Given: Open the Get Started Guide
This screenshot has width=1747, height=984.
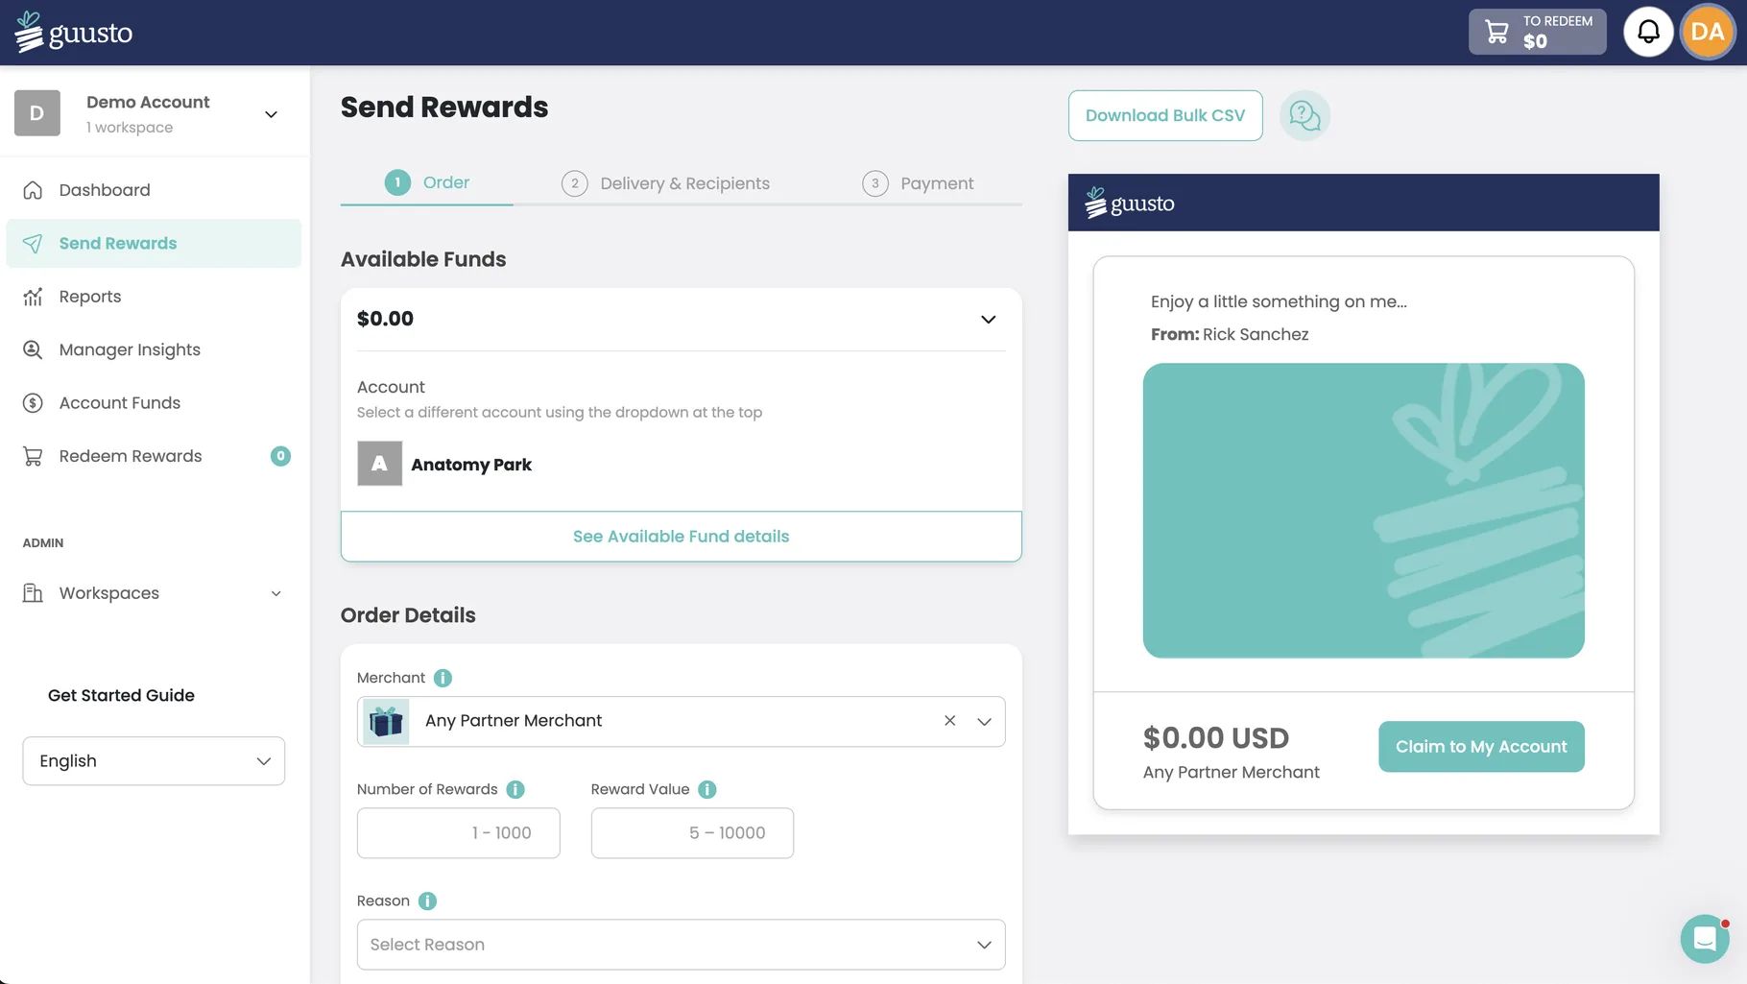Looking at the screenshot, I should click(121, 695).
